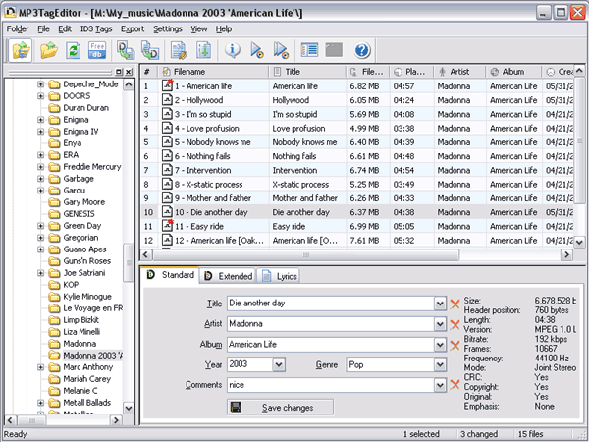Select the Kylie Minogue folder

[x=87, y=297]
